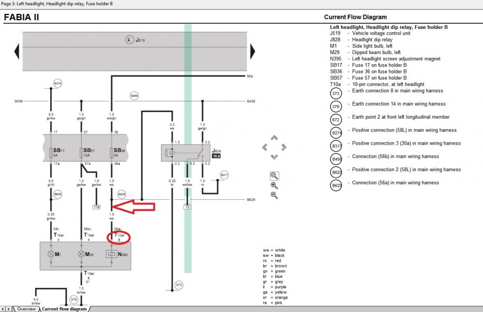Click the legend entry 'Dipped beam bulb, left'
483x312 pixels.
(x=376, y=52)
